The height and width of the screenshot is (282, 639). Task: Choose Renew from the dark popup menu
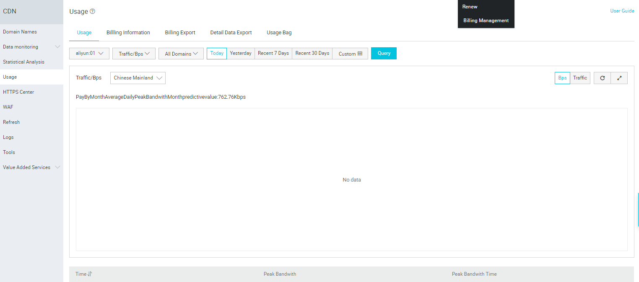pyautogui.click(x=470, y=7)
